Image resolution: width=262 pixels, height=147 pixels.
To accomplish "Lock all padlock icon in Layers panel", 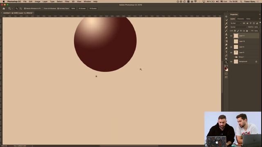I will [x=247, y=31].
